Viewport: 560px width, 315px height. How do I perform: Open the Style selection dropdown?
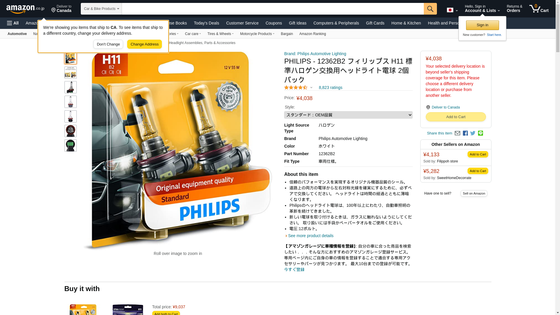pos(348,115)
